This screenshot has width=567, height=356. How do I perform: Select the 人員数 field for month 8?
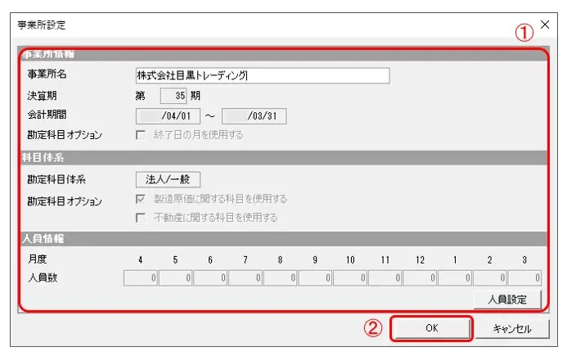[x=280, y=277]
